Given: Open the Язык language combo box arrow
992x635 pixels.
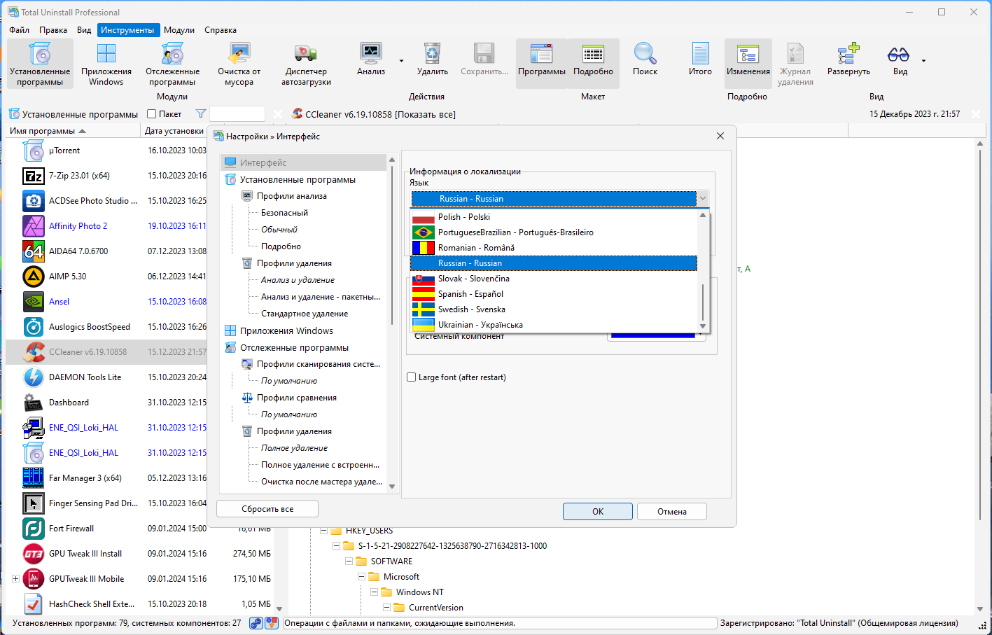Looking at the screenshot, I should pos(702,199).
